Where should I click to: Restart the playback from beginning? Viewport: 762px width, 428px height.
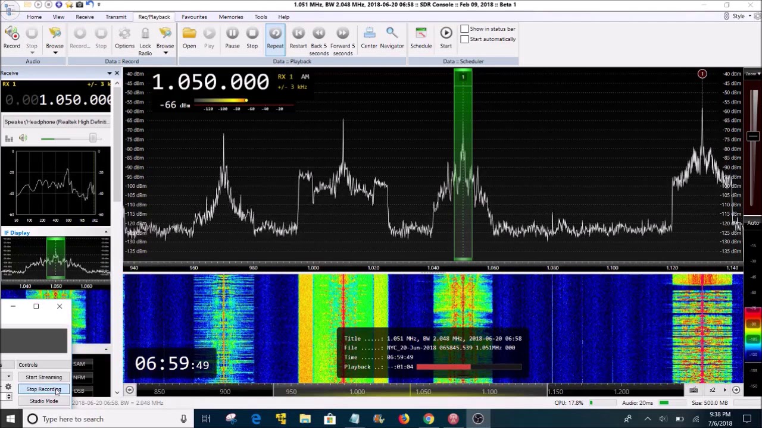coord(298,34)
